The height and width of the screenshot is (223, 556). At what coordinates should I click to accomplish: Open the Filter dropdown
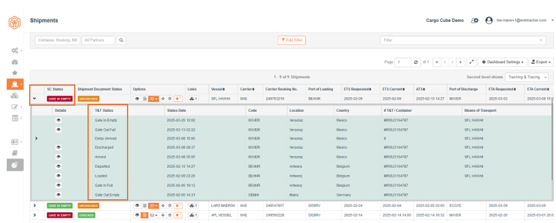[x=463, y=40]
